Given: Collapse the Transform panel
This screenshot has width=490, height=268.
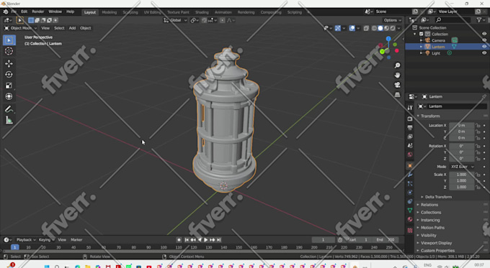Looking at the screenshot, I should (430, 116).
